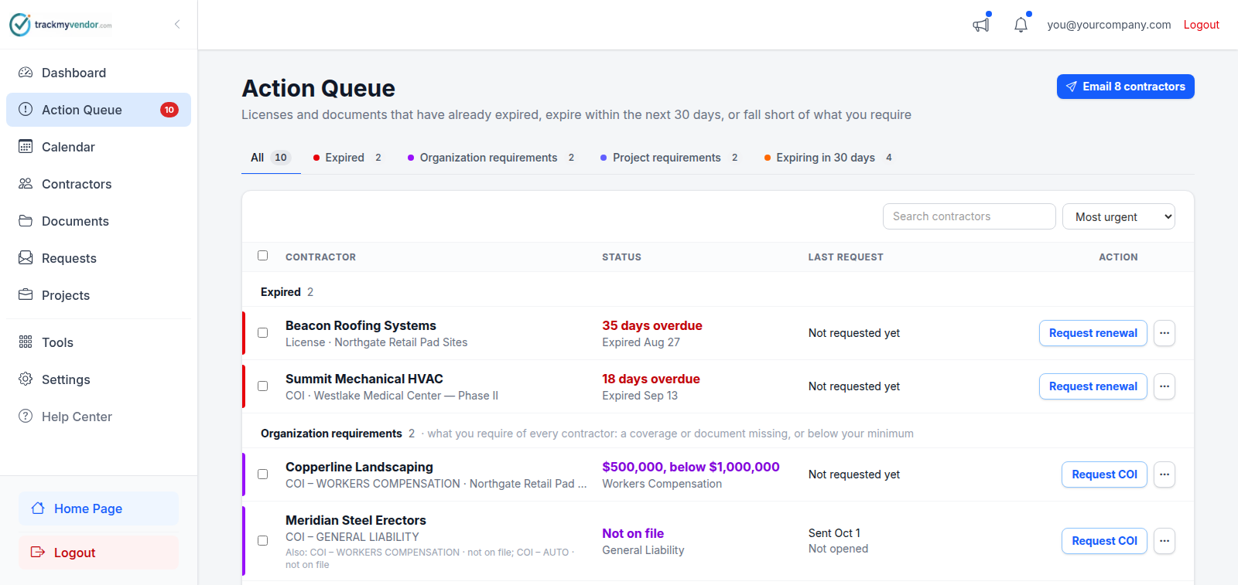
Task: Click the Action Queue alert icon
Action: (26, 110)
